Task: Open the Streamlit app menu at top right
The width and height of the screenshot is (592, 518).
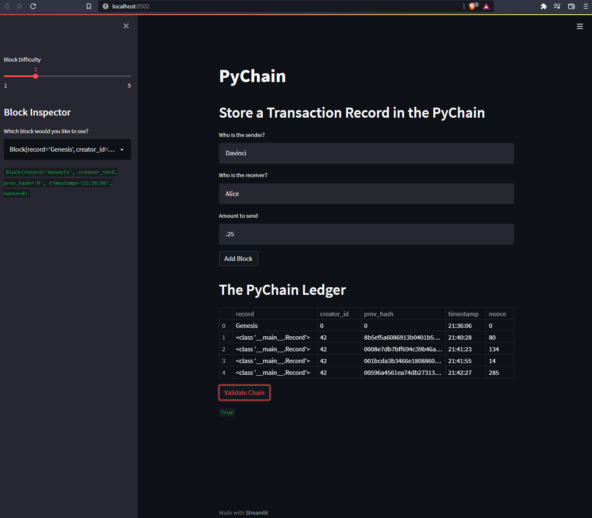Action: [580, 26]
